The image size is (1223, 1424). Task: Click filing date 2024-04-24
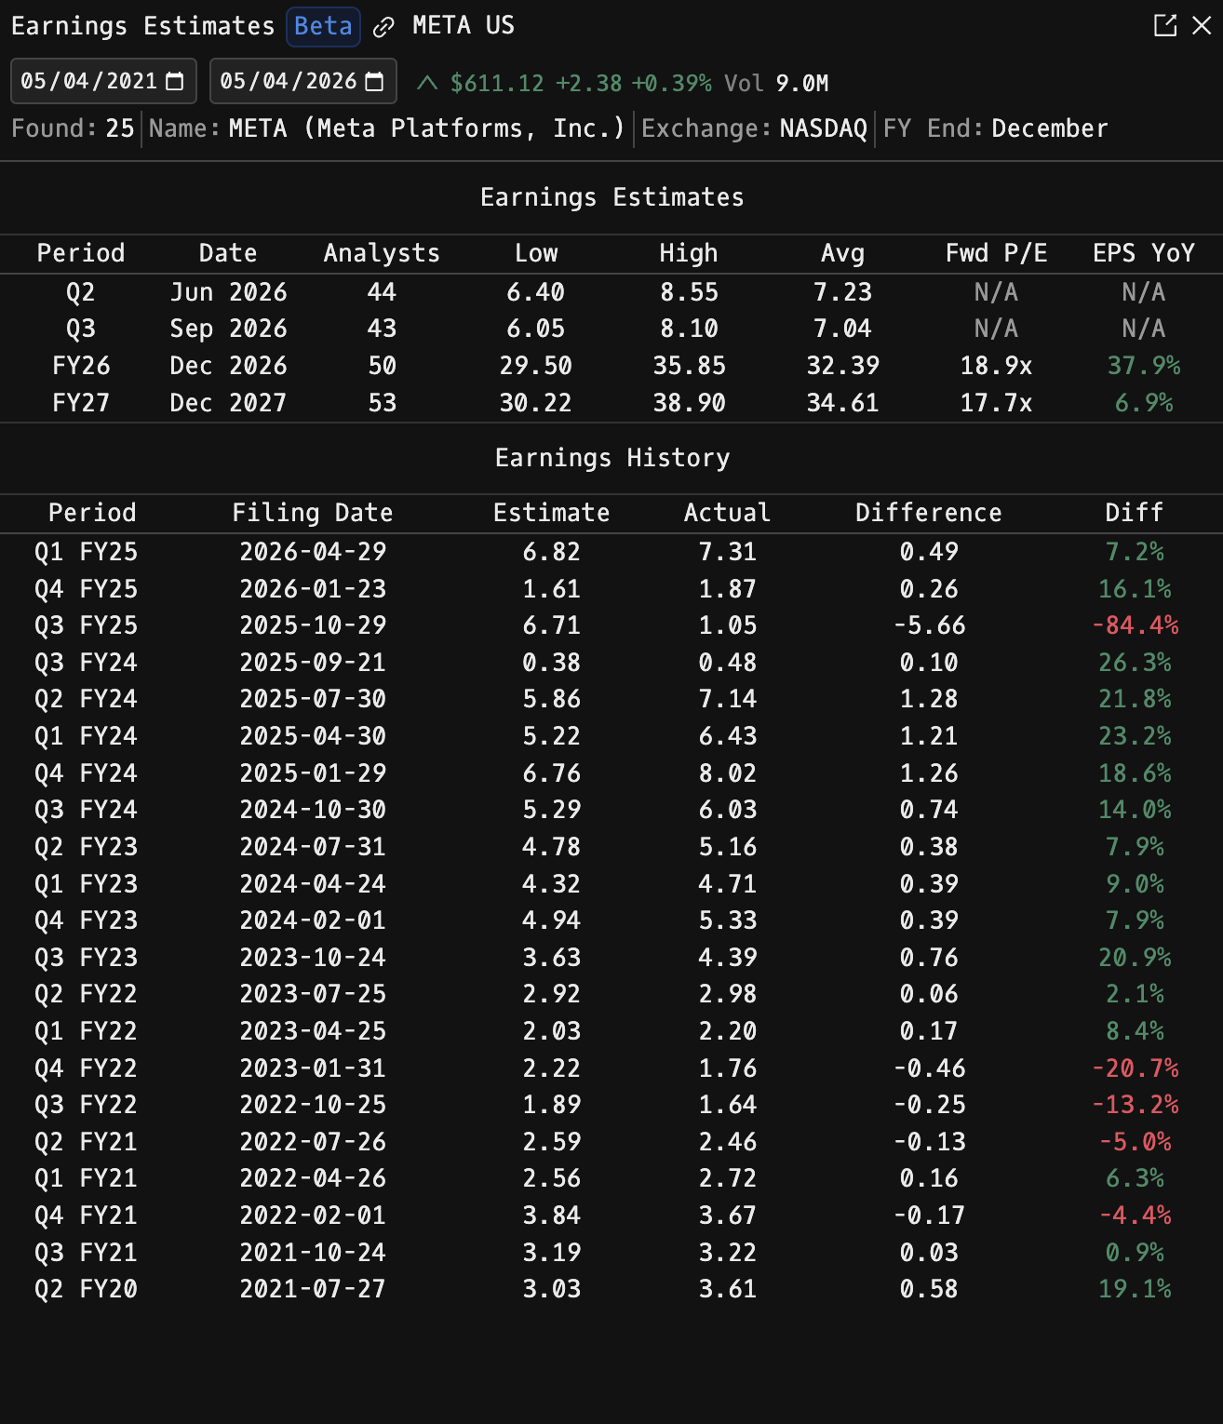[313, 884]
